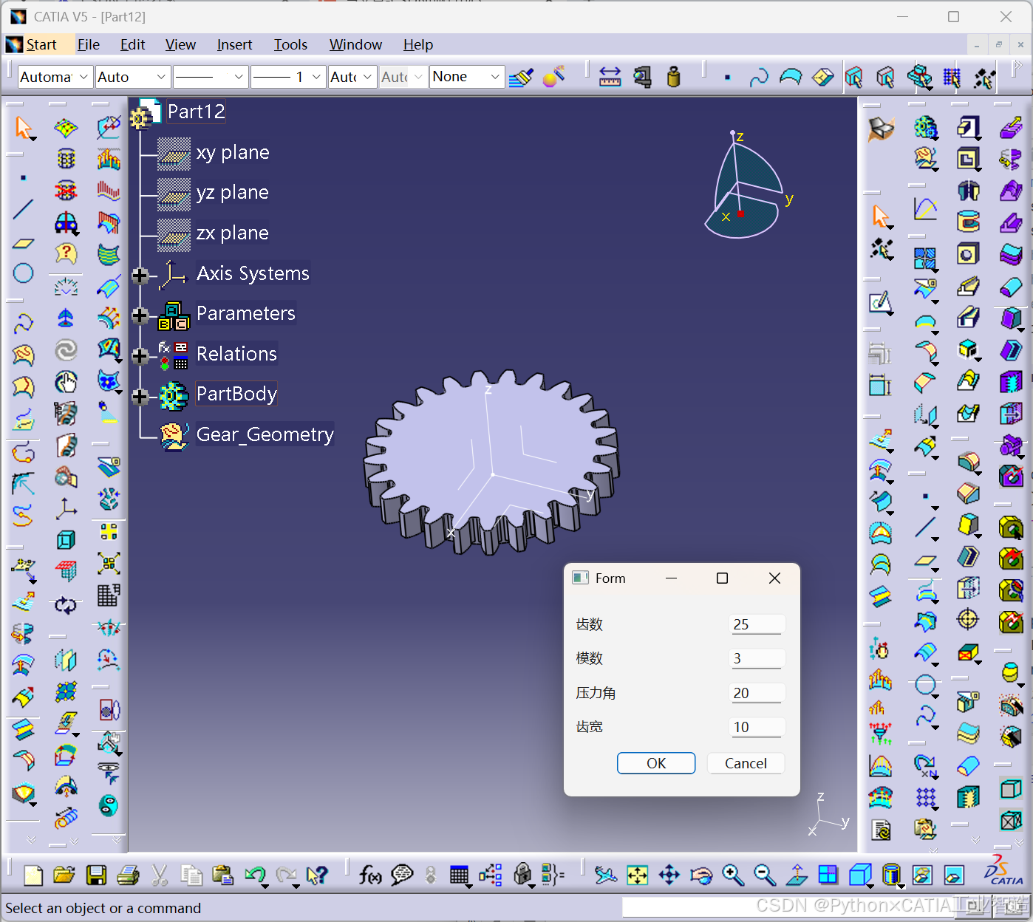
Task: Open the Edit menu
Action: 133,44
